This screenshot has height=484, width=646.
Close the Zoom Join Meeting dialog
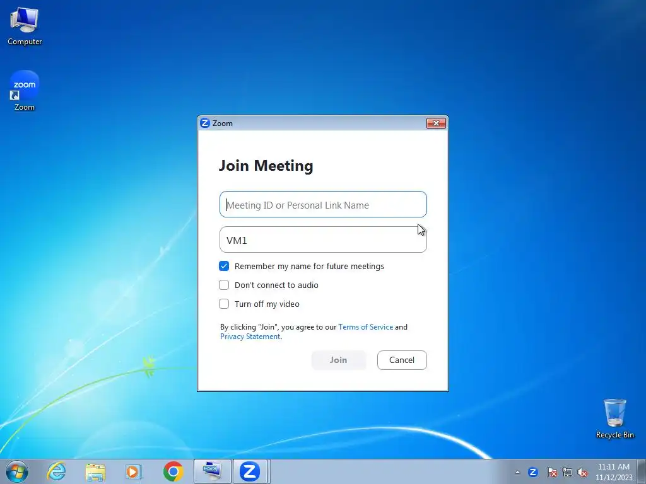coord(436,123)
